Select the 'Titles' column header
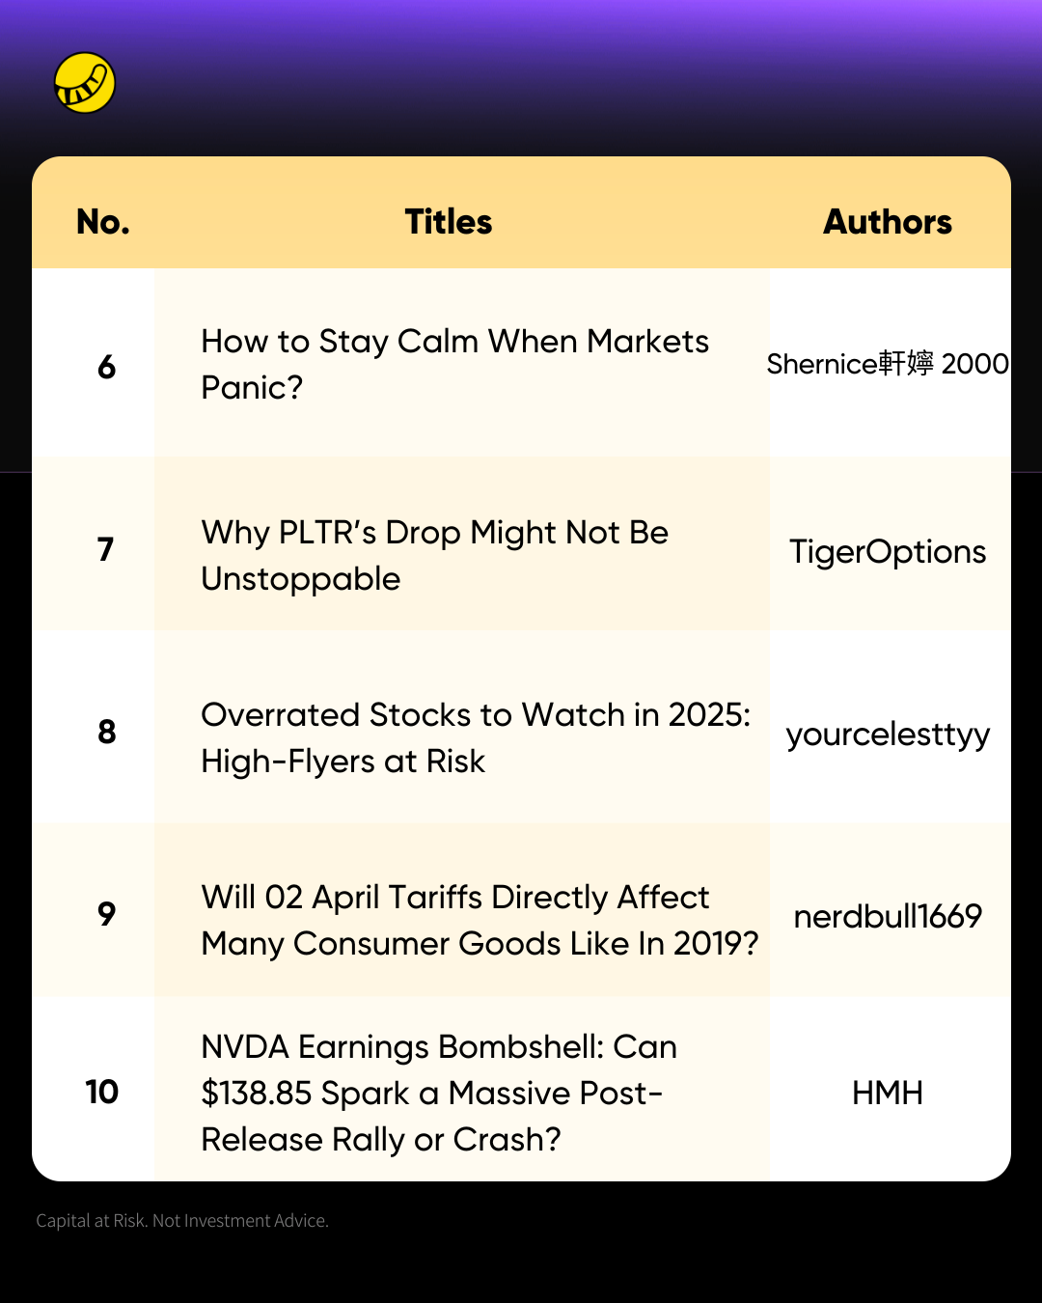1042x1303 pixels. (x=449, y=222)
